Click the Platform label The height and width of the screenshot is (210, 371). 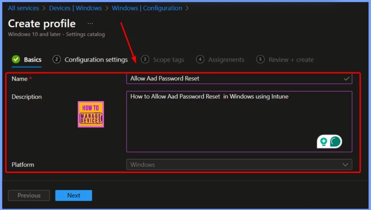(x=23, y=164)
